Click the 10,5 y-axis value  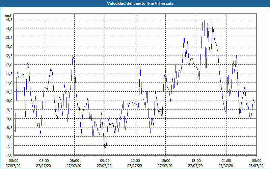9,92
